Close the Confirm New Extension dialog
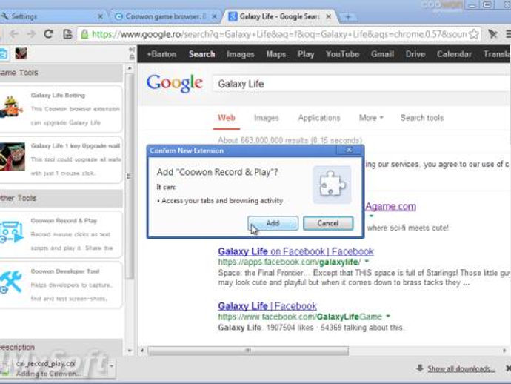Image resolution: width=511 pixels, height=384 pixels. [349, 150]
